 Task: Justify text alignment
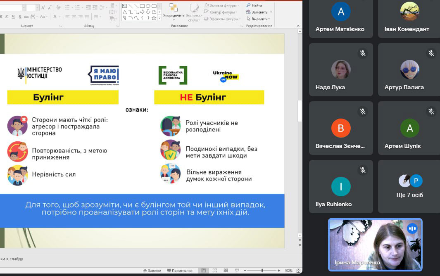87,17
